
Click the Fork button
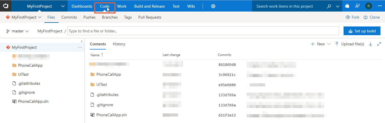click(x=352, y=17)
